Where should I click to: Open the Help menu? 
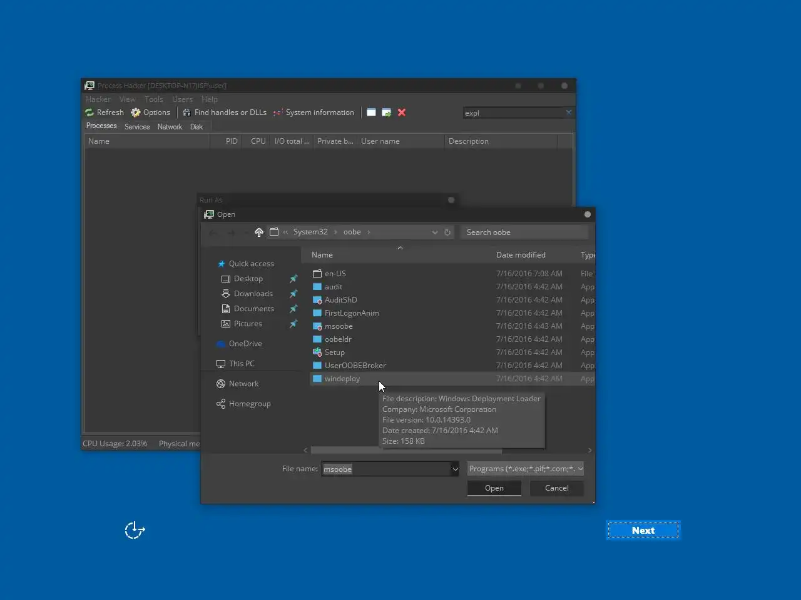click(x=210, y=99)
